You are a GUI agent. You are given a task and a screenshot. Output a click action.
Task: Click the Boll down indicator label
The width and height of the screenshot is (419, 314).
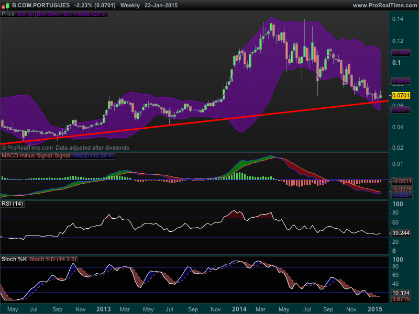click(48, 14)
